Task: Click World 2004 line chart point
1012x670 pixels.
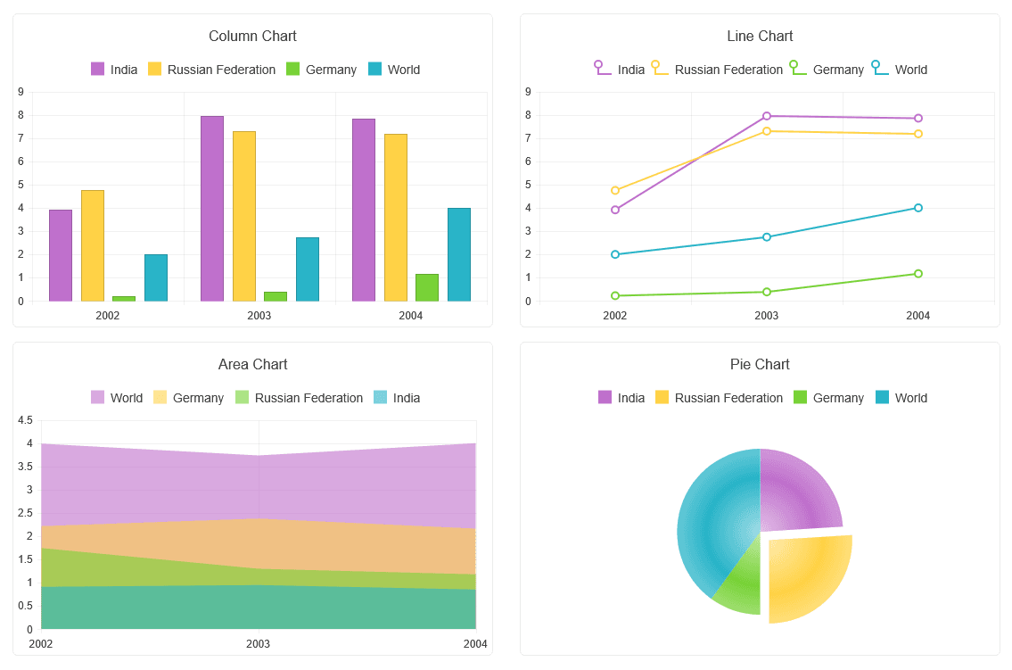Action: coord(918,208)
